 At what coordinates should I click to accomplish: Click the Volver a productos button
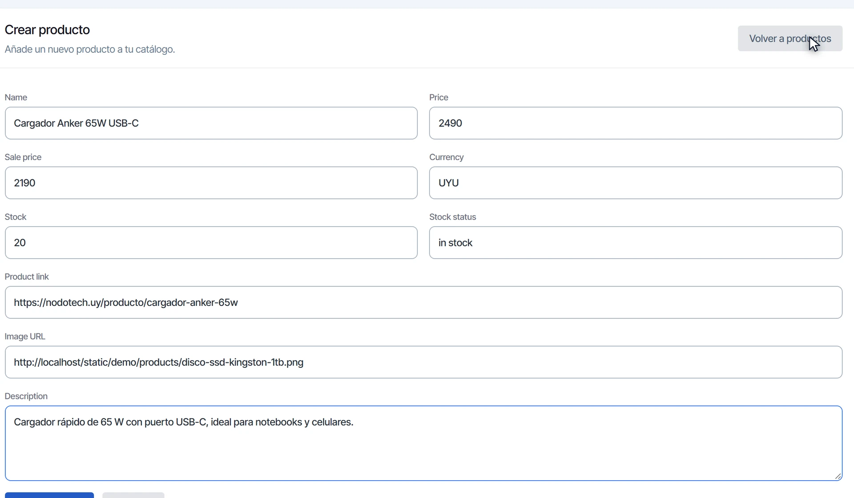[790, 38]
